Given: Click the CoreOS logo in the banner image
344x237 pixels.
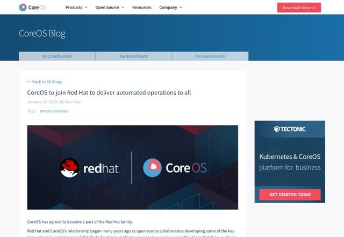Looking at the screenshot, I should (175, 168).
